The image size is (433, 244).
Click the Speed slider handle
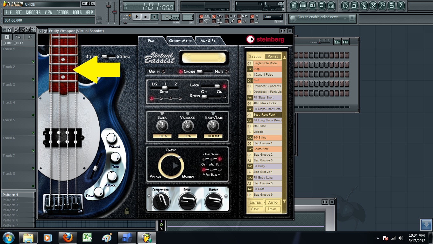tap(164, 88)
